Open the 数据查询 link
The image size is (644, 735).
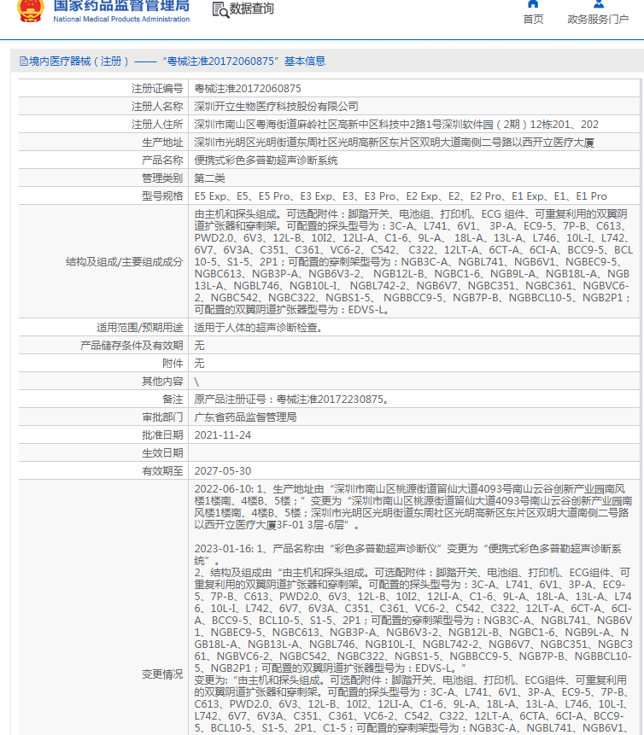[251, 9]
